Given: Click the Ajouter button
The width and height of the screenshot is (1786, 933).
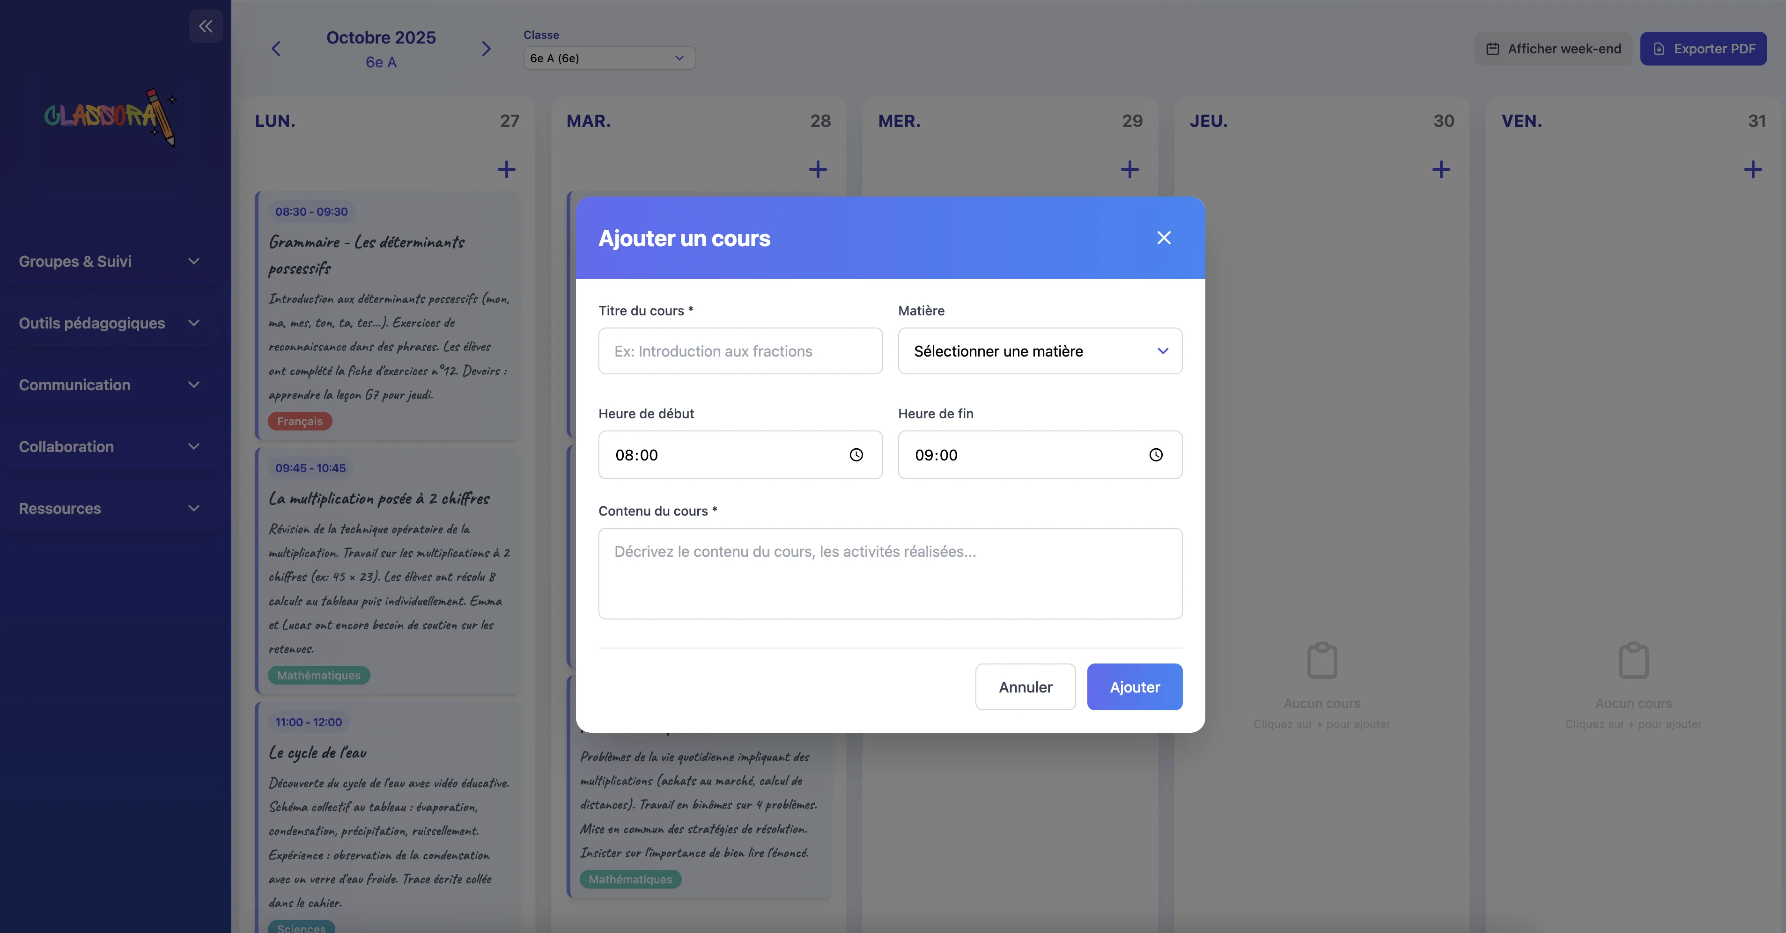Looking at the screenshot, I should coord(1134,687).
